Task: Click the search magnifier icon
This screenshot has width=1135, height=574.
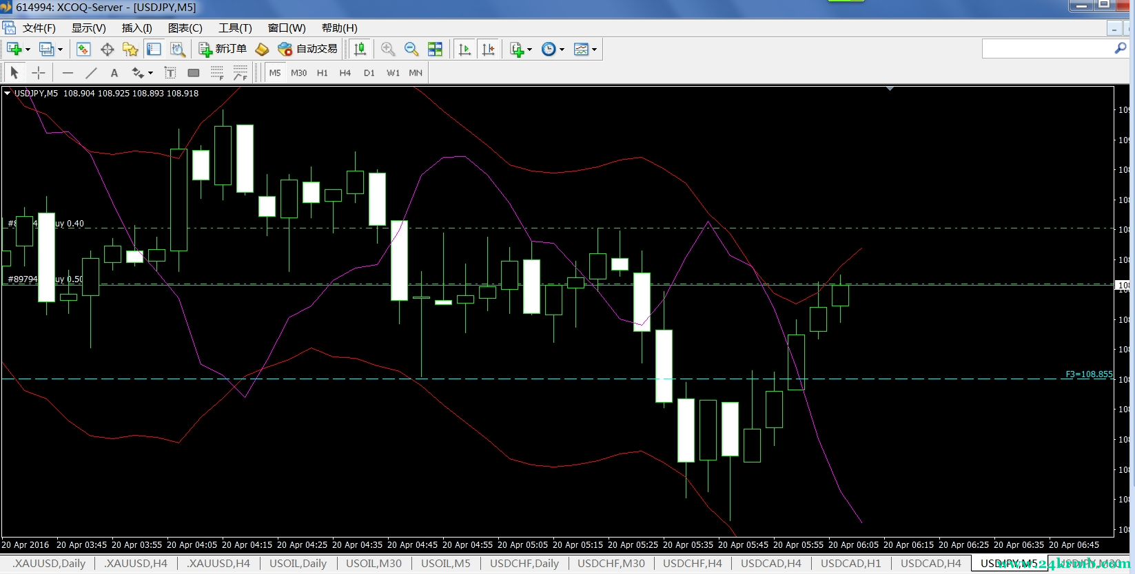Action: click(1121, 48)
